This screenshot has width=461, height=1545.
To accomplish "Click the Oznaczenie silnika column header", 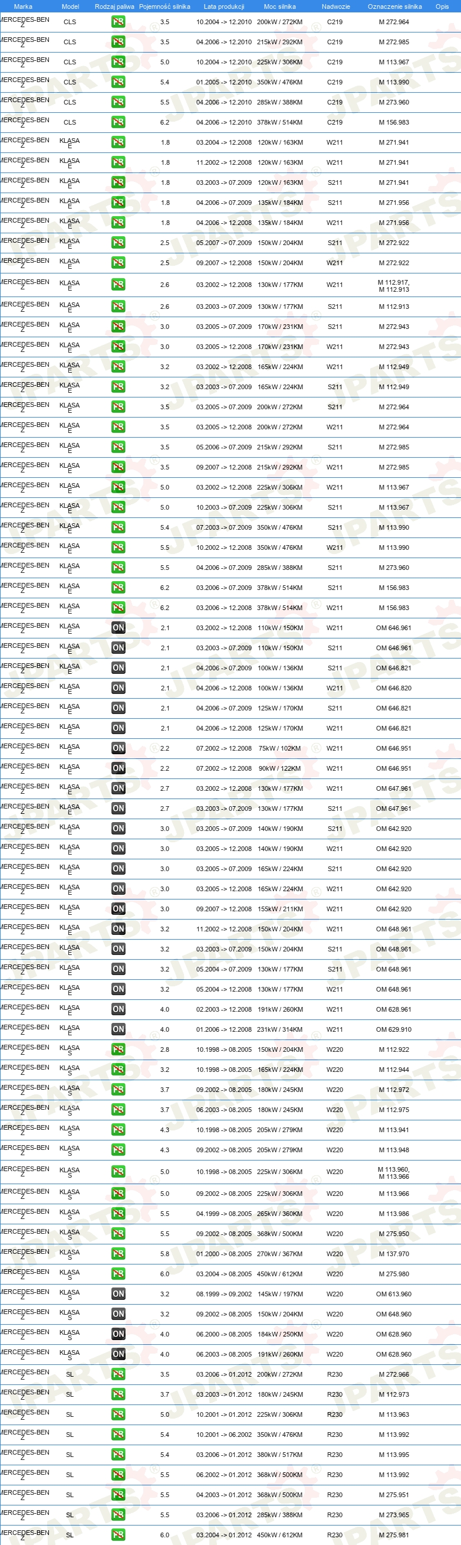I will tap(394, 6).
